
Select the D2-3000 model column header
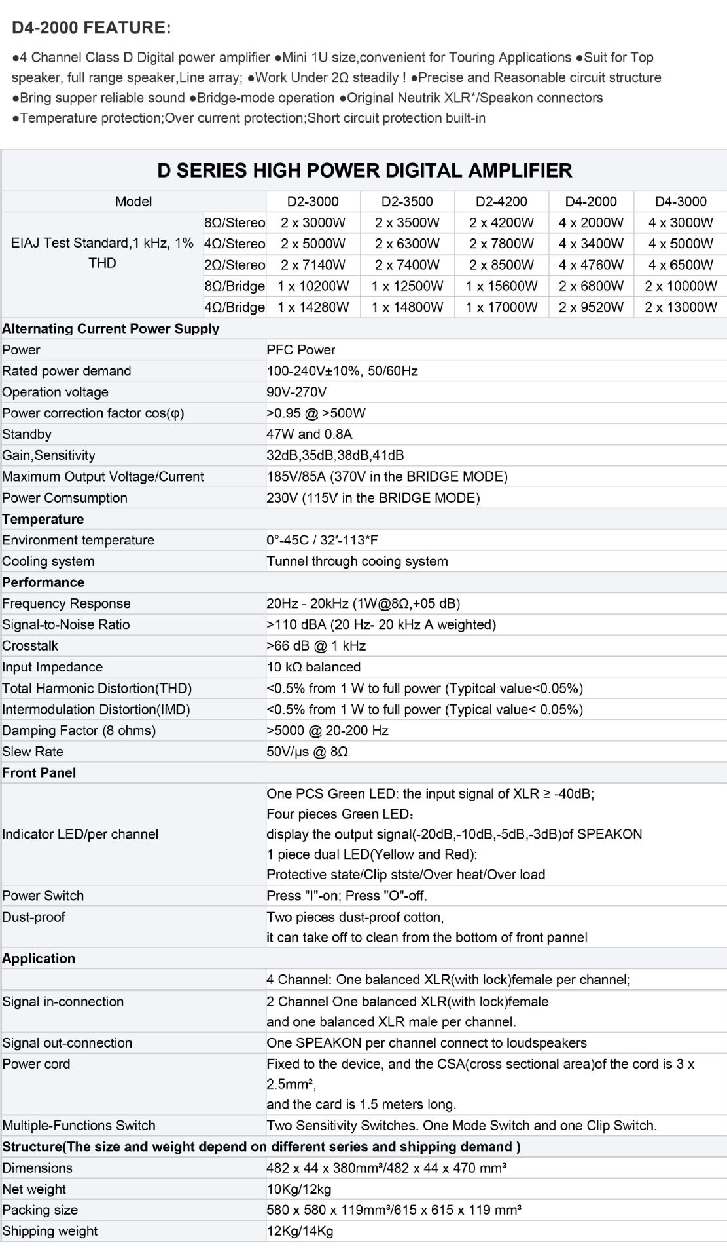pos(313,202)
